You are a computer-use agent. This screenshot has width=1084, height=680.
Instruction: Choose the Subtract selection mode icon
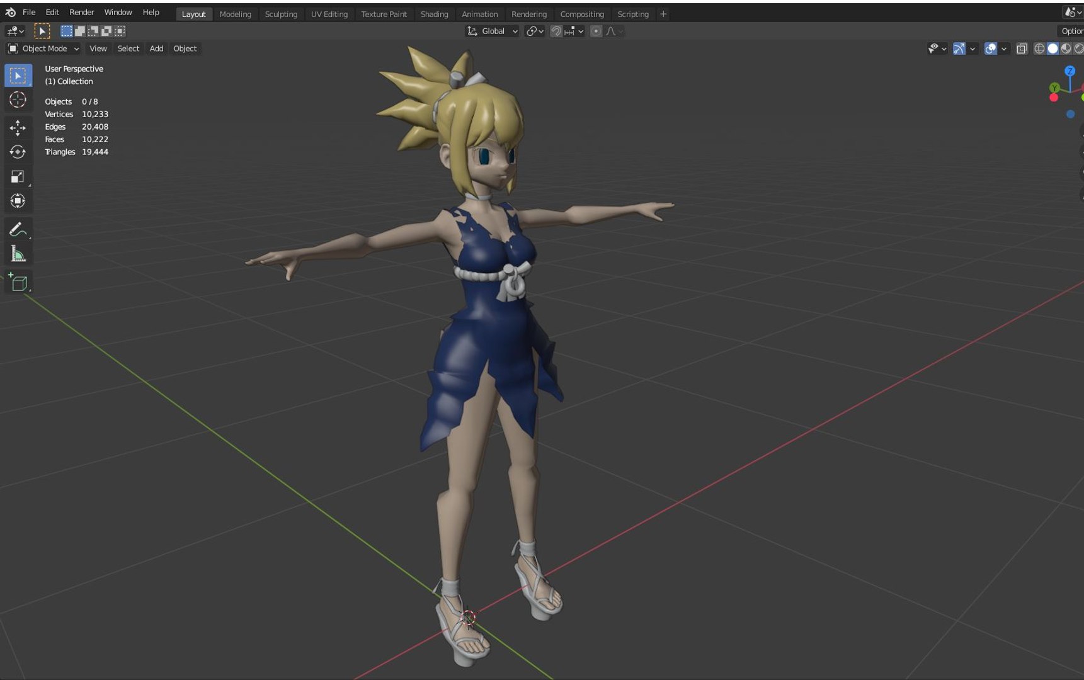[93, 31]
